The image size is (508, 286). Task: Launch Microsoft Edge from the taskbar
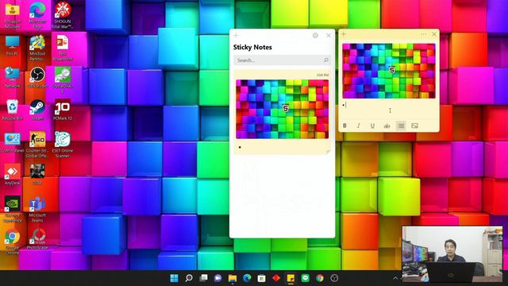(247, 278)
